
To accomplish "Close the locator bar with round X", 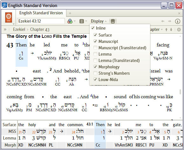I will pyautogui.click(x=179, y=30).
